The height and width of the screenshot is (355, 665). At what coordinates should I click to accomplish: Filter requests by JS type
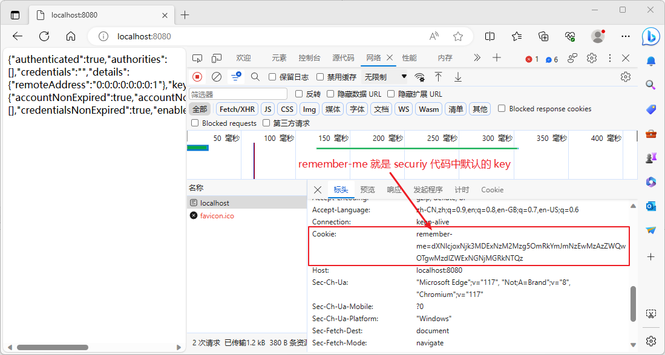tap(267, 109)
